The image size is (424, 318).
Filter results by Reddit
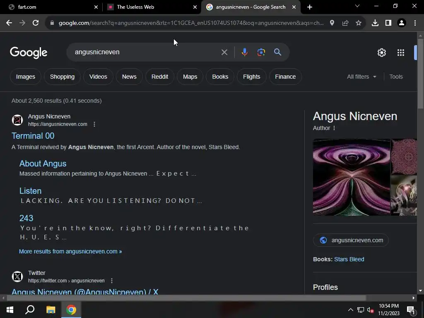point(160,77)
